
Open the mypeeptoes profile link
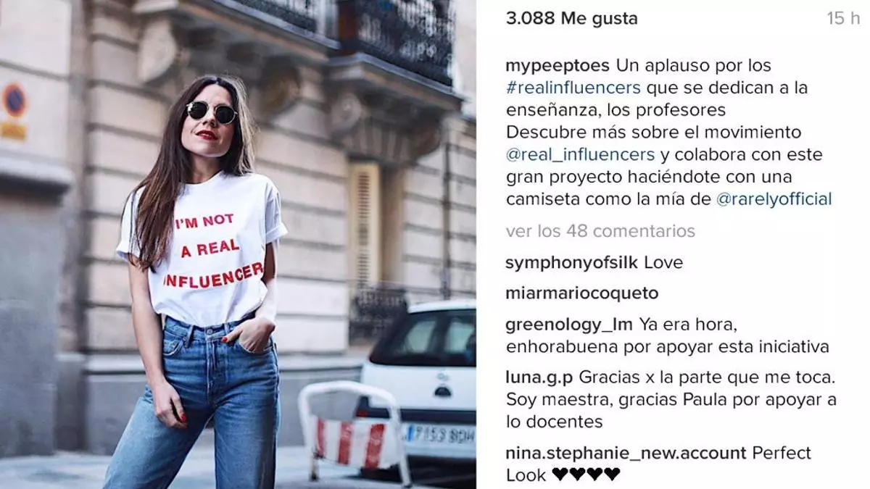[558, 66]
